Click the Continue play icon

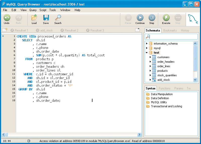[140, 18]
